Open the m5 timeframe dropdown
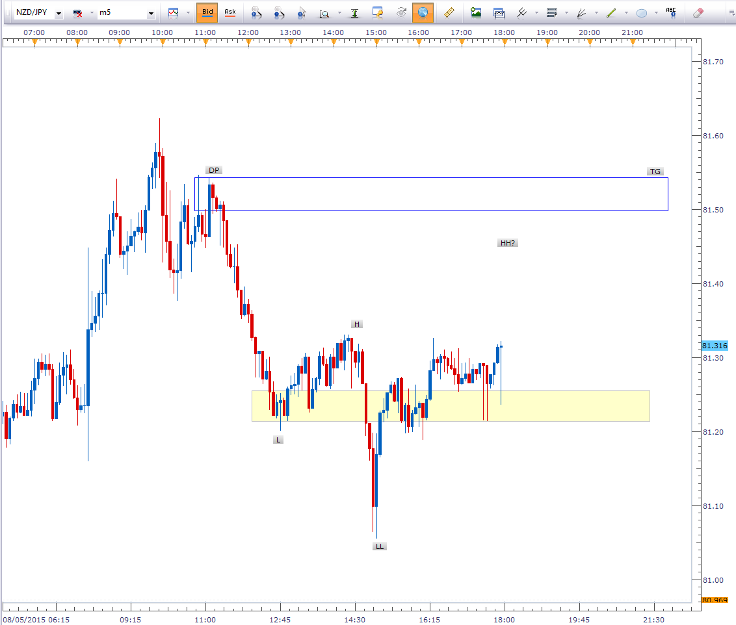The height and width of the screenshot is (625, 736). (151, 13)
